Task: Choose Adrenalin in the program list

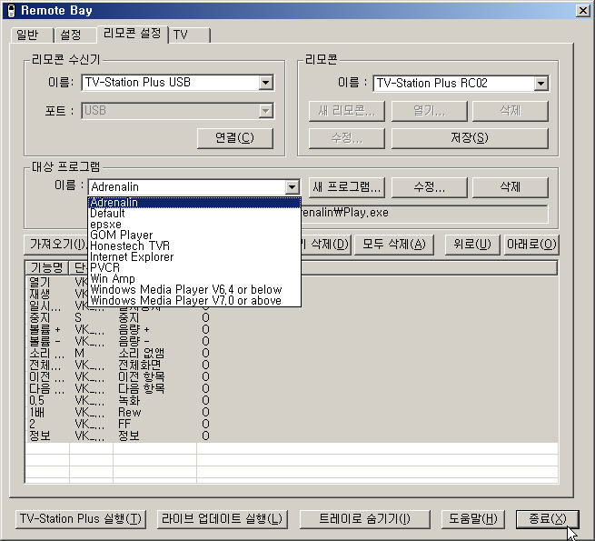Action: coord(194,203)
